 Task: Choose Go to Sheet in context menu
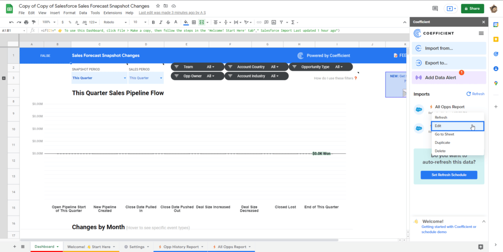(458, 134)
